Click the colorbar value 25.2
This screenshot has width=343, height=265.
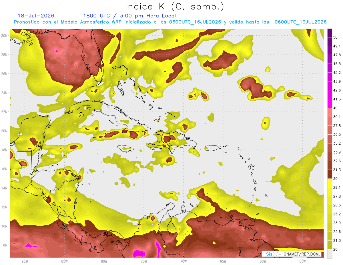tap(337, 214)
